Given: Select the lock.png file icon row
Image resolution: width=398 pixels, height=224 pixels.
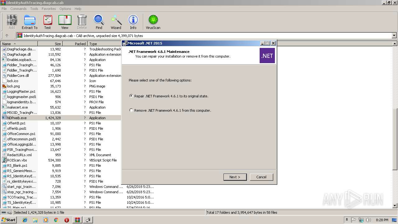Looking at the screenshot, I should point(61,86).
